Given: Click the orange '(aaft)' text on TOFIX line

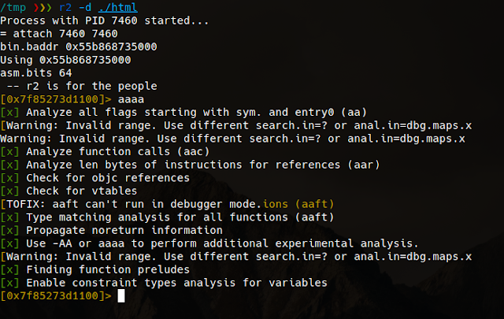Looking at the screenshot, I should [x=314, y=204].
